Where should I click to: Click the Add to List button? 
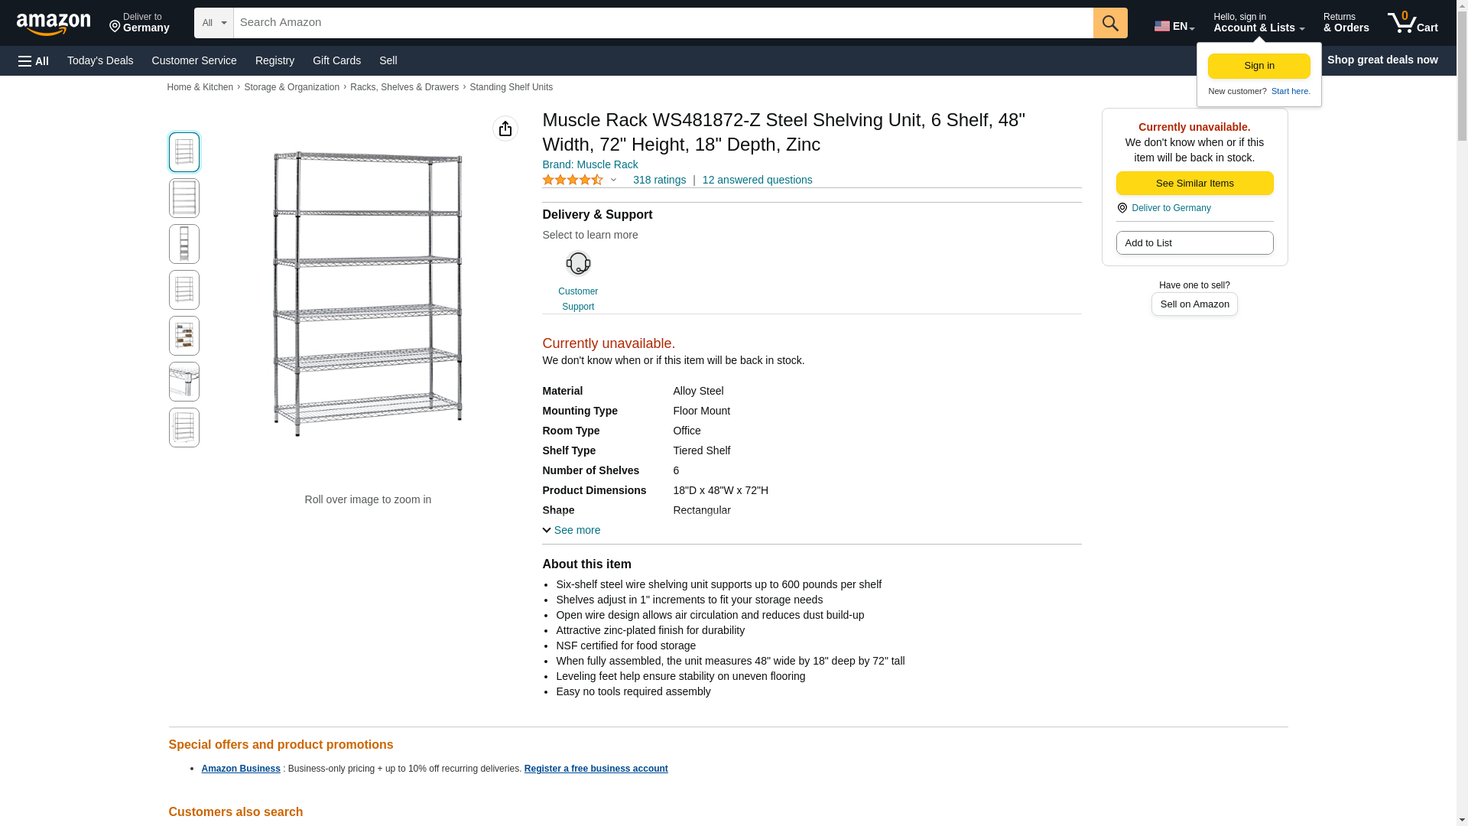pyautogui.click(x=1194, y=242)
